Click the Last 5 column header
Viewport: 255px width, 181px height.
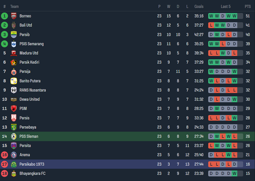pos(226,7)
